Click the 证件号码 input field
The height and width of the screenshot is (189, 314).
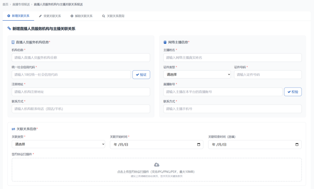(x=267, y=75)
